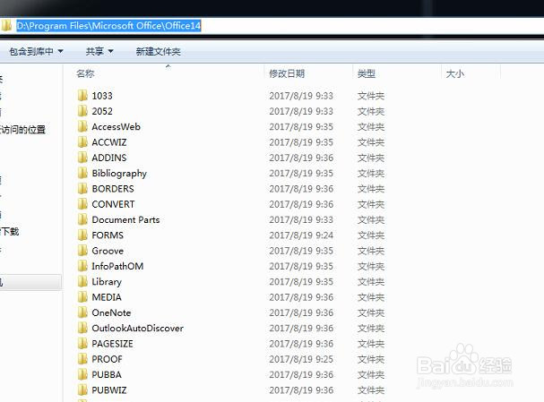544x402 pixels.
Task: Select the Bibliography folder icon
Action: click(82, 173)
